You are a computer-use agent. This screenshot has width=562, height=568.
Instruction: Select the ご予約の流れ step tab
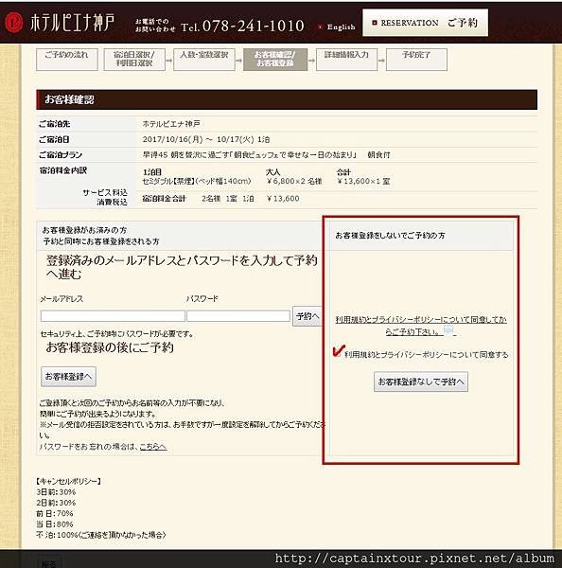[x=67, y=60]
